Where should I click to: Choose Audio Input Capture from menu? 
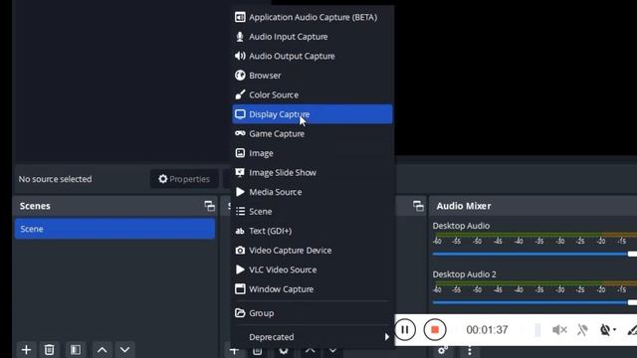tap(312, 37)
